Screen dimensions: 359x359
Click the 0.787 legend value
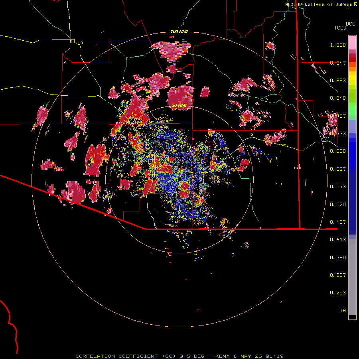tap(338, 116)
